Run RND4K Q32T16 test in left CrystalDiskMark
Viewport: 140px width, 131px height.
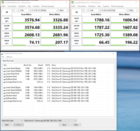click(7, 34)
